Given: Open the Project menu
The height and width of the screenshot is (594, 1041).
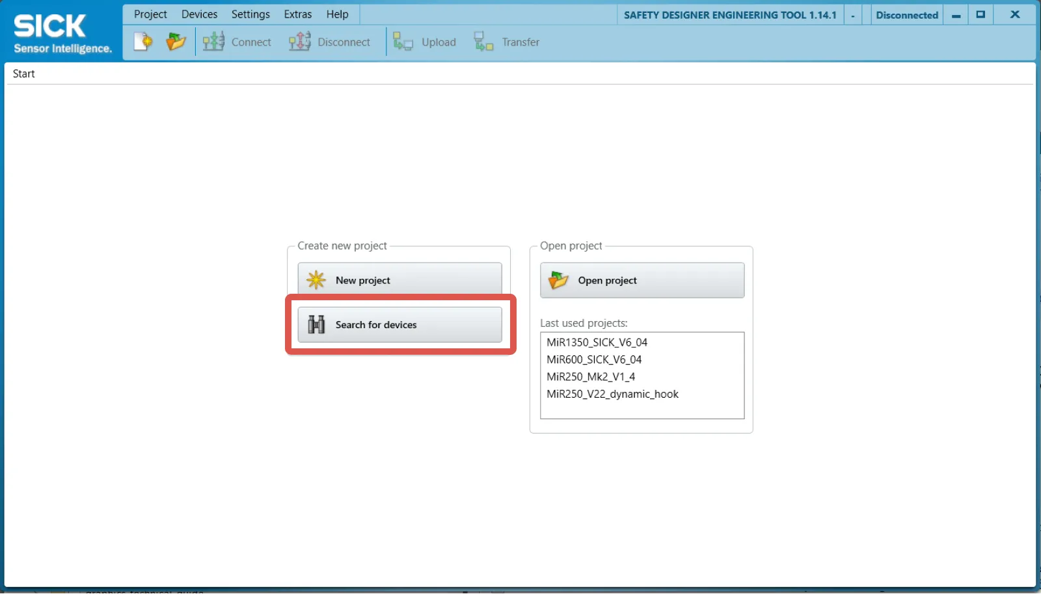Looking at the screenshot, I should coord(150,14).
